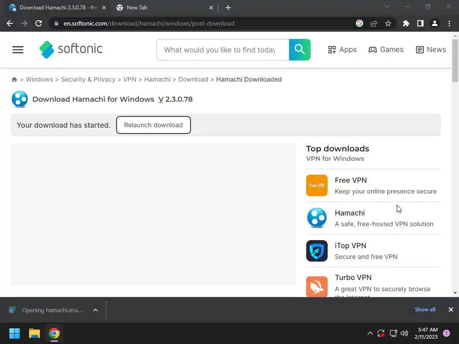Click the home icon in breadcrumb
This screenshot has width=459, height=344.
pos(14,79)
